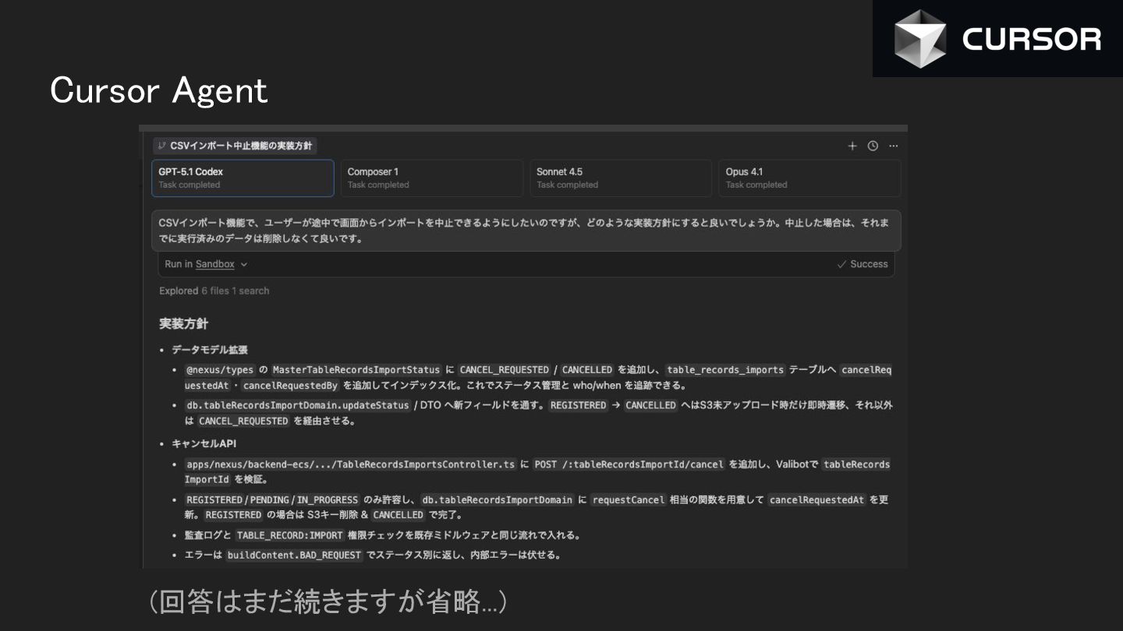Screen dimensions: 1123x631
Task: Click the table_records_imports code token
Action: click(x=725, y=370)
